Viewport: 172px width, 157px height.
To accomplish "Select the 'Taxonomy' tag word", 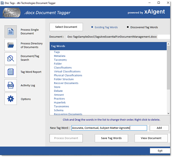I will click(60, 60).
